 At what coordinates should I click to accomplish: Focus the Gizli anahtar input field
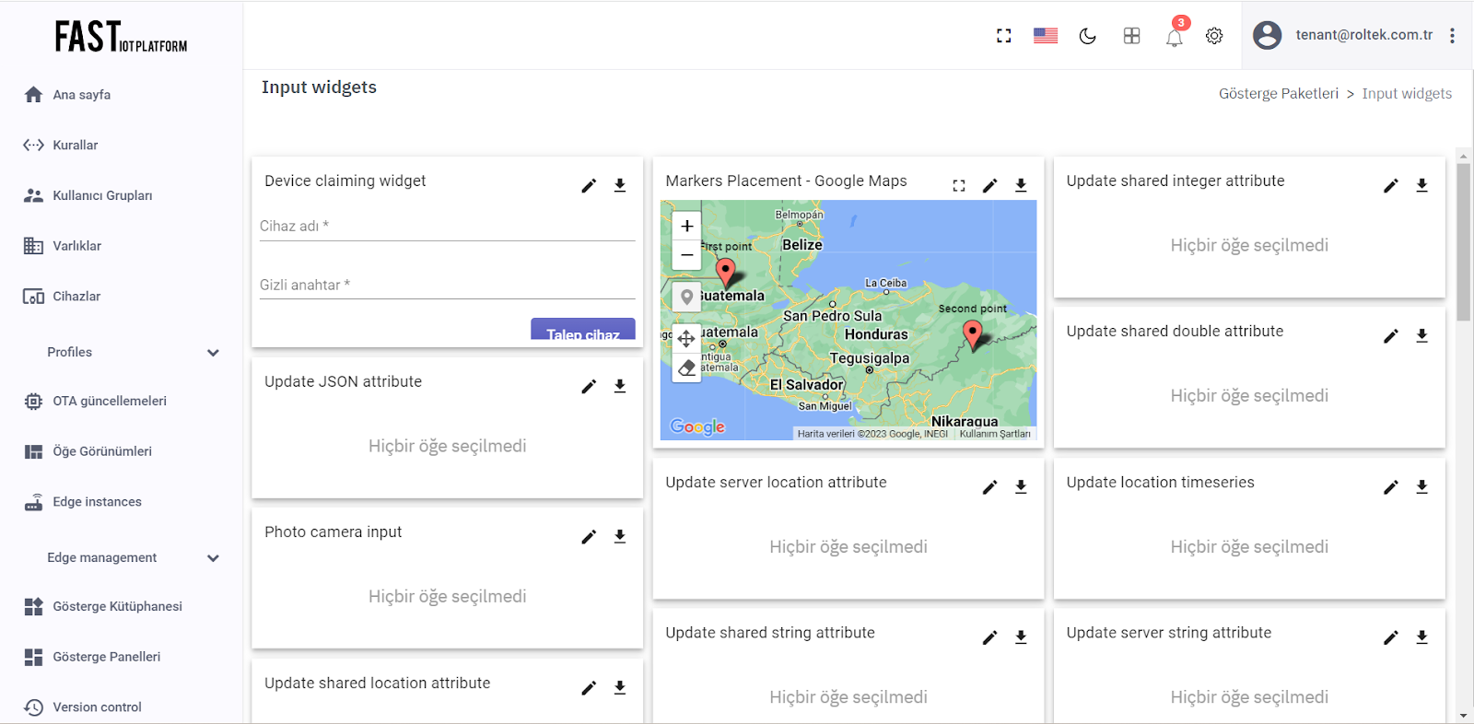click(448, 285)
